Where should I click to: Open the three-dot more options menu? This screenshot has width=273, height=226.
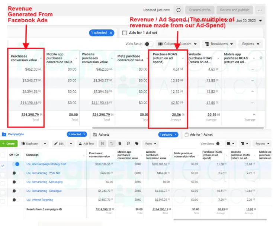(x=260, y=10)
